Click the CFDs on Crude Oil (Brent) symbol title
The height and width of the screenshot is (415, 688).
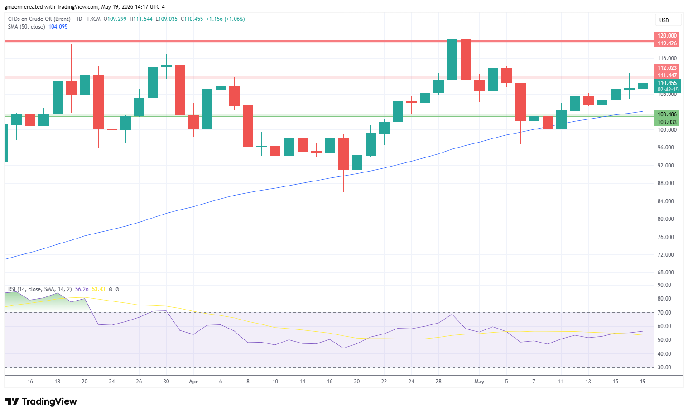click(x=39, y=19)
